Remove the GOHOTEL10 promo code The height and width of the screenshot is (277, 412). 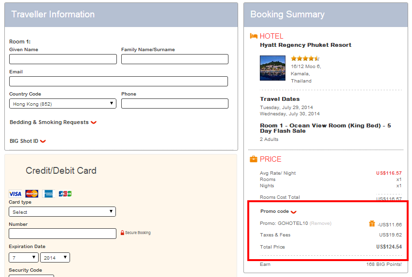[x=321, y=223]
